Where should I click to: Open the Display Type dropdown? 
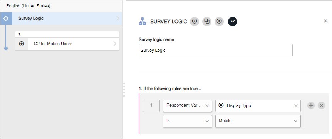258,105
